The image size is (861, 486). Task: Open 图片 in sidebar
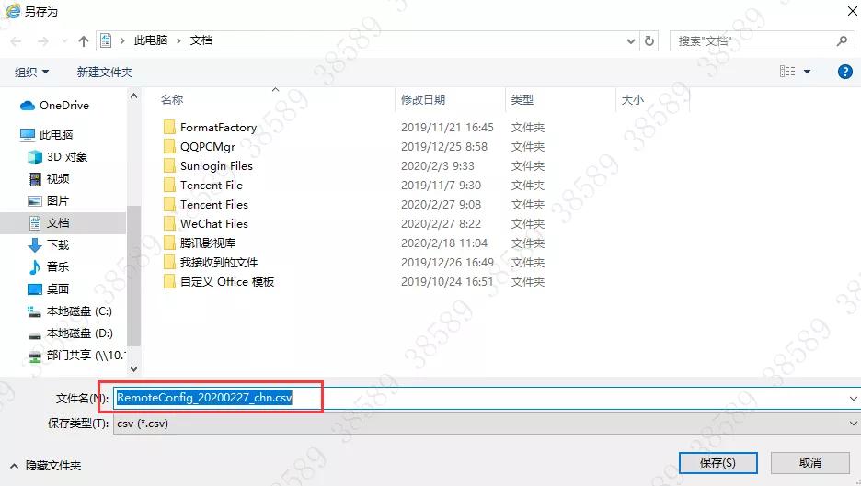(49, 201)
